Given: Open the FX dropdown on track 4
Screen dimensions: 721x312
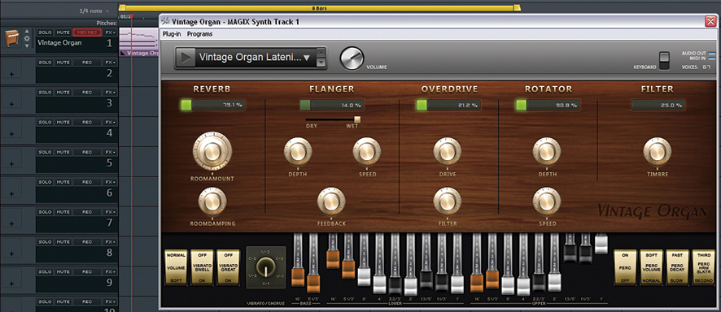Looking at the screenshot, I should pyautogui.click(x=110, y=122).
